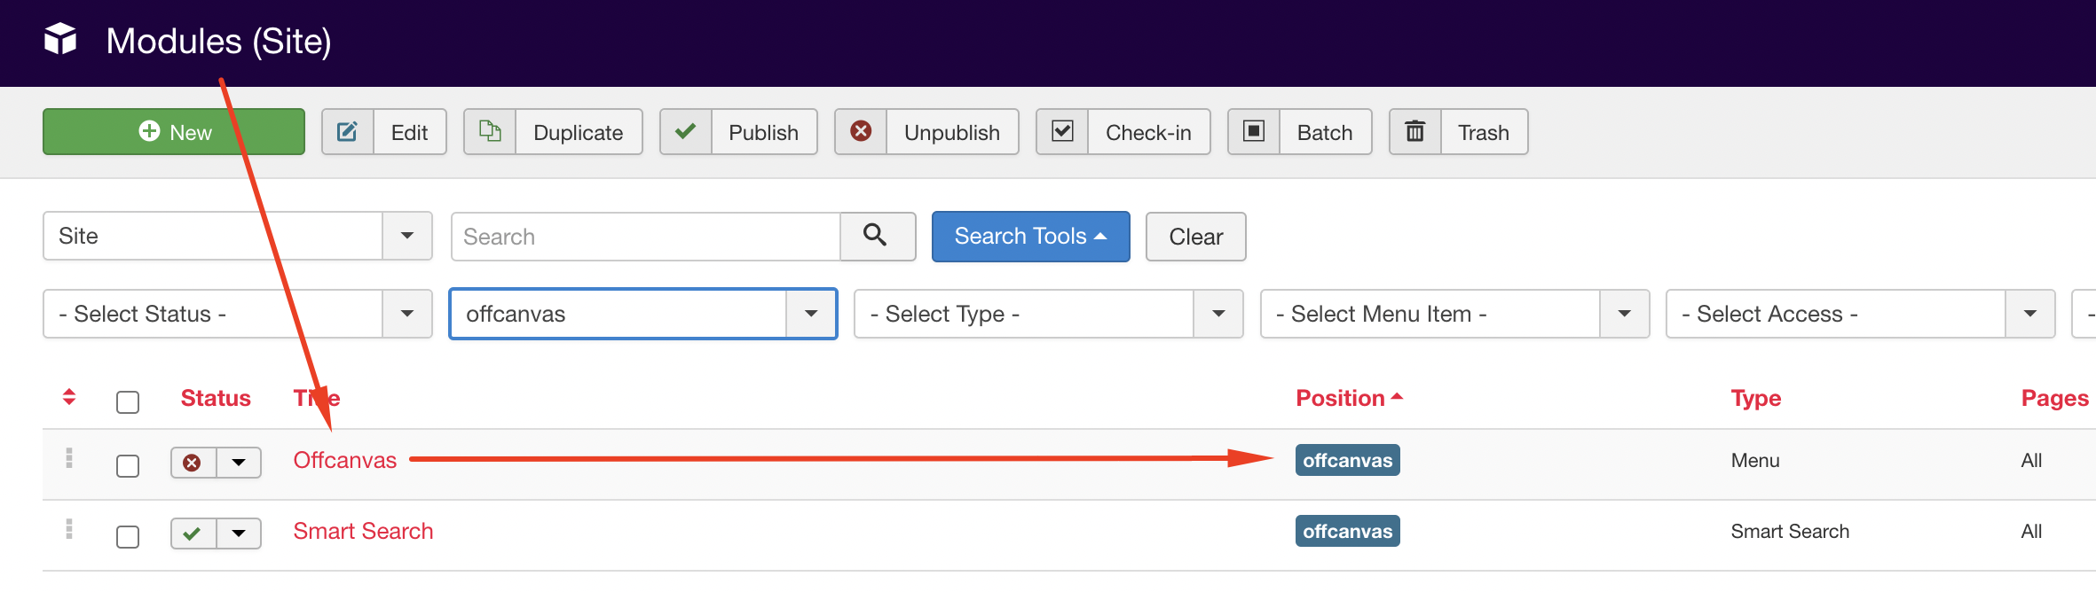Click the Check-in checkbox icon
Viewport: 2096px width, 592px height.
click(1062, 132)
